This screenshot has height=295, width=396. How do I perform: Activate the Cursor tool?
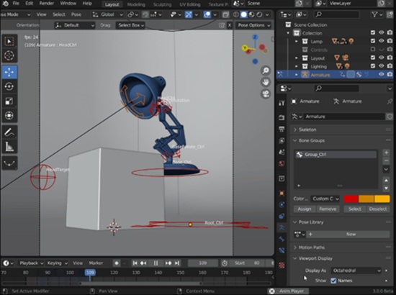click(9, 55)
